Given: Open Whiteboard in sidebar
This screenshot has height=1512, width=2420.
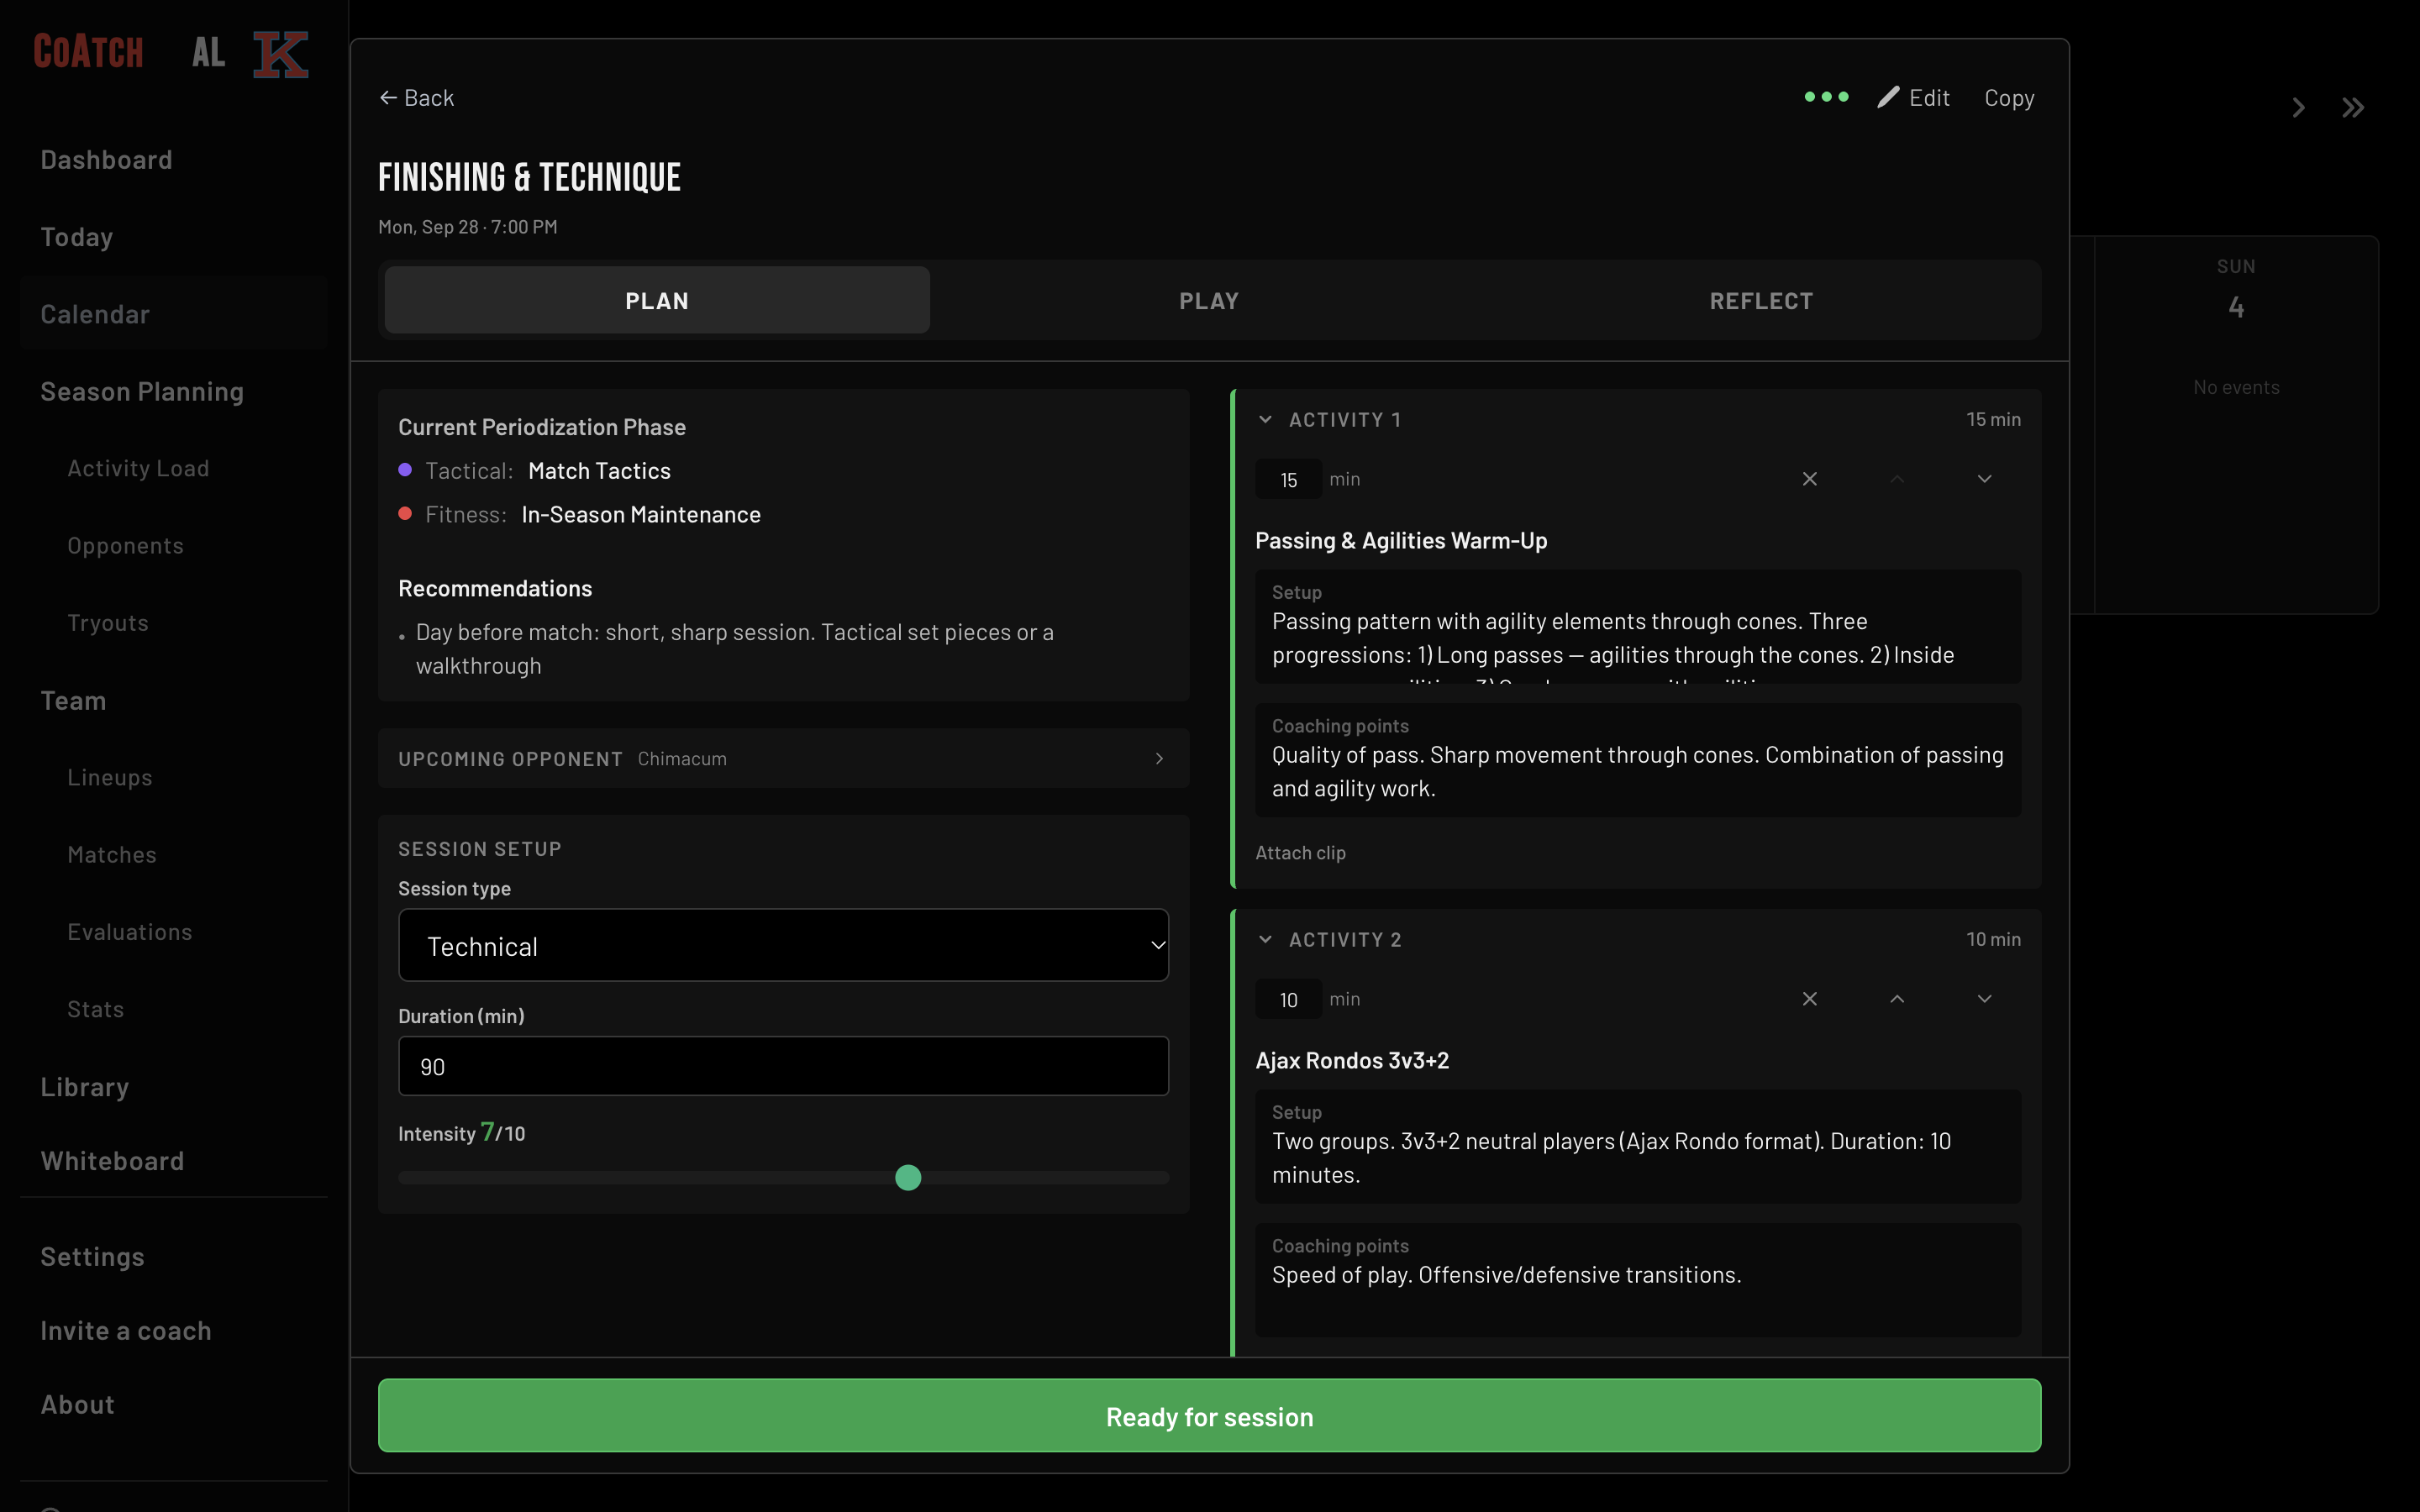Looking at the screenshot, I should point(112,1161).
